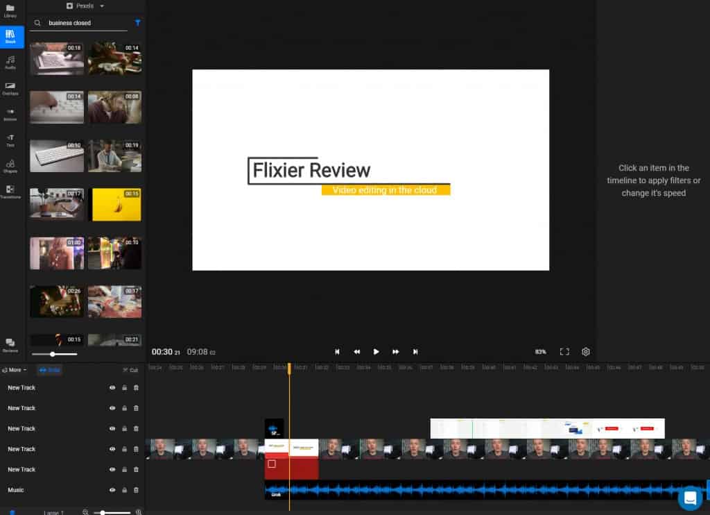Select the white keyboard clip lasting 00:10
Viewport: 710px width, 515px height.
[57, 156]
